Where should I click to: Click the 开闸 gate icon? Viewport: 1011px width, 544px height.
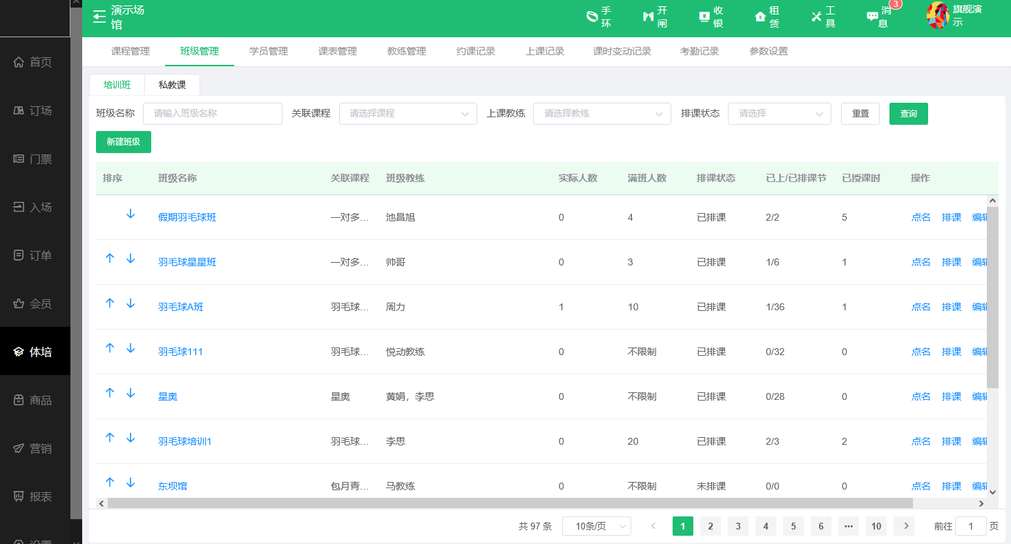point(648,17)
